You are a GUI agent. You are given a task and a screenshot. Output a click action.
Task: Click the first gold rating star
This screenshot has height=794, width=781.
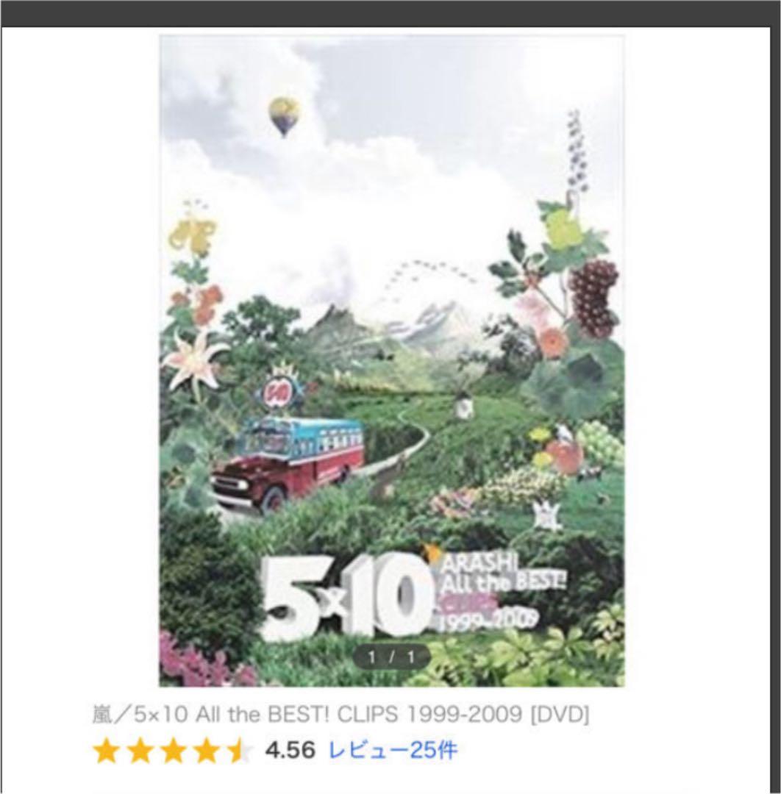[x=107, y=751]
